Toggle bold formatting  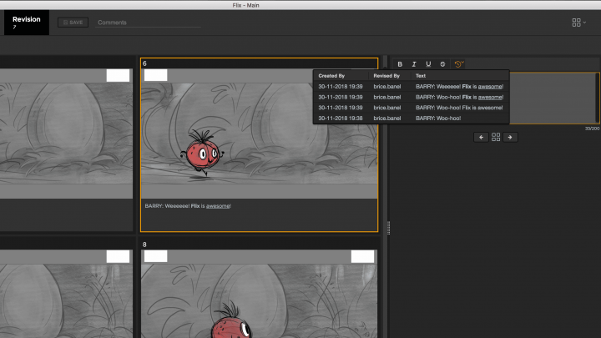(x=400, y=64)
